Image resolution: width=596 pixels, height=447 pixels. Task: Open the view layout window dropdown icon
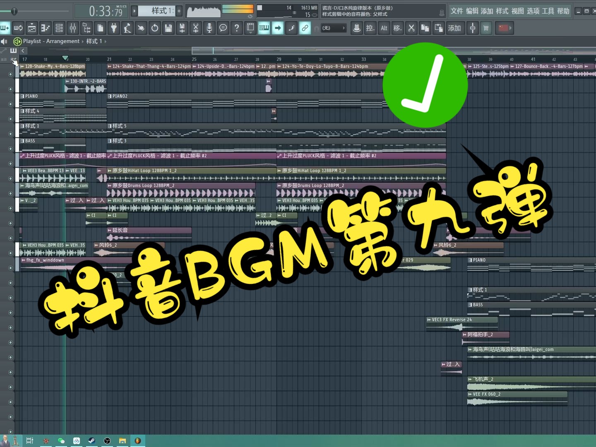click(x=250, y=28)
